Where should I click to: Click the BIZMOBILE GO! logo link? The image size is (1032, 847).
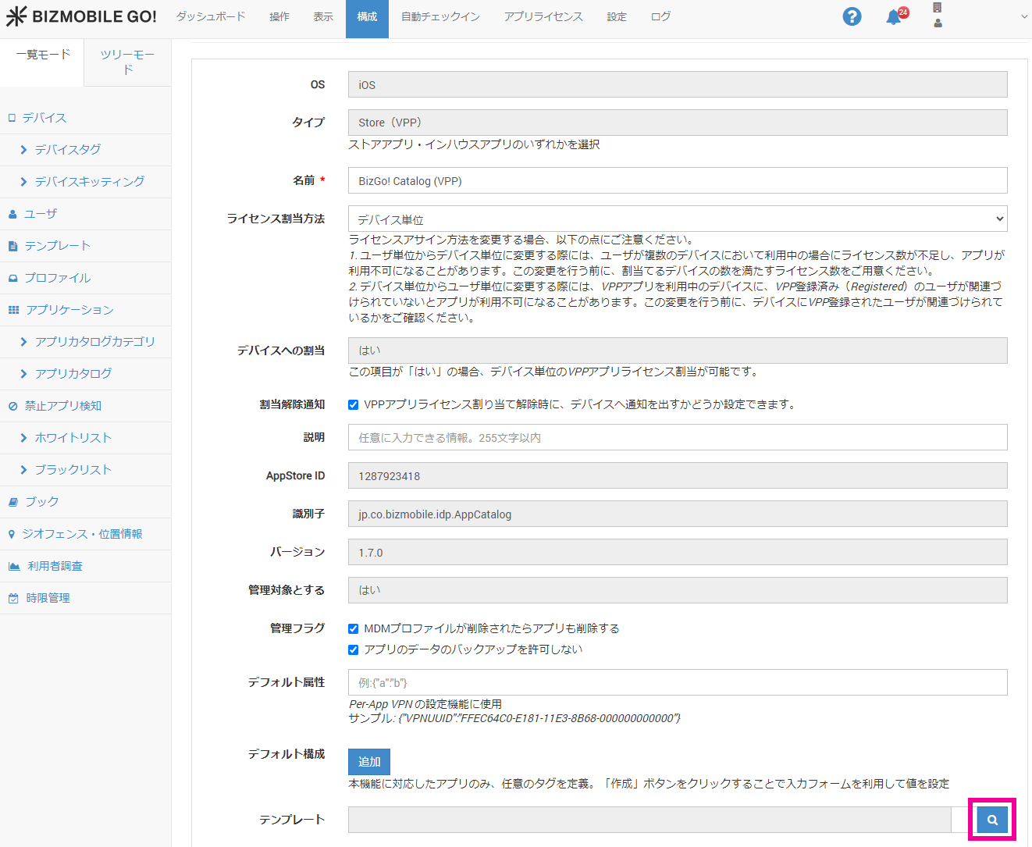pyautogui.click(x=82, y=16)
